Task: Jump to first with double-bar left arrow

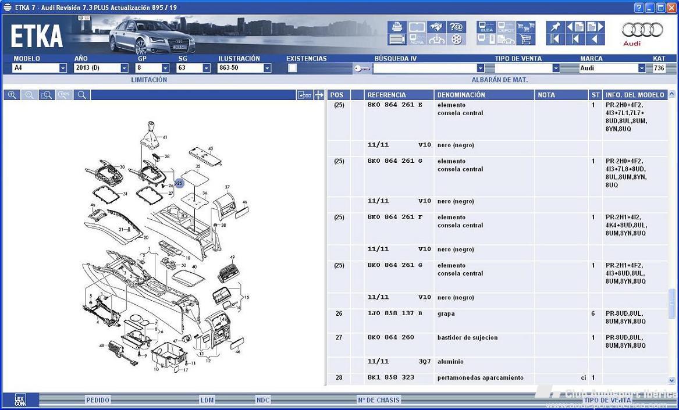Action: [555, 40]
